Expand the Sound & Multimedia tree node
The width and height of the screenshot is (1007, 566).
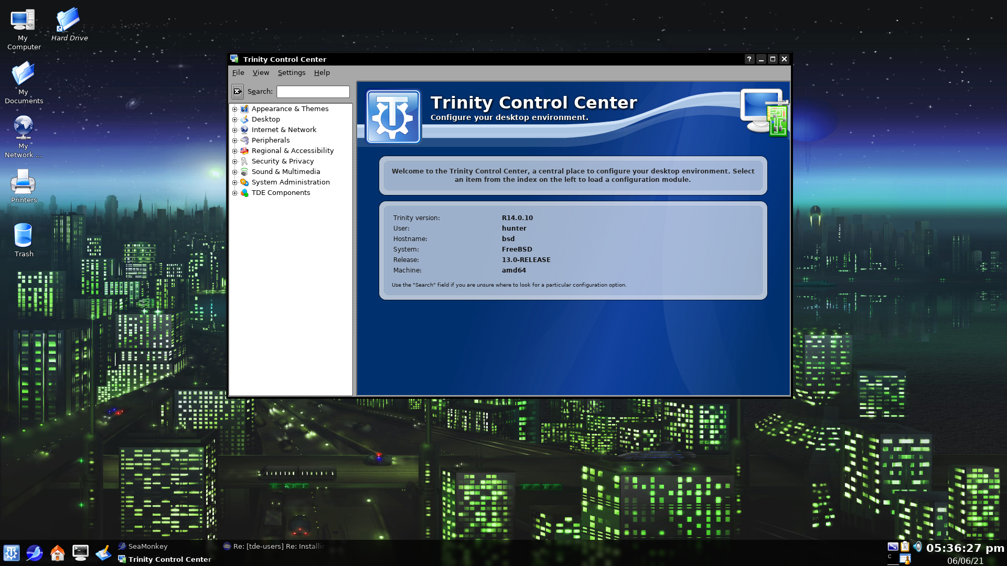[x=235, y=172]
